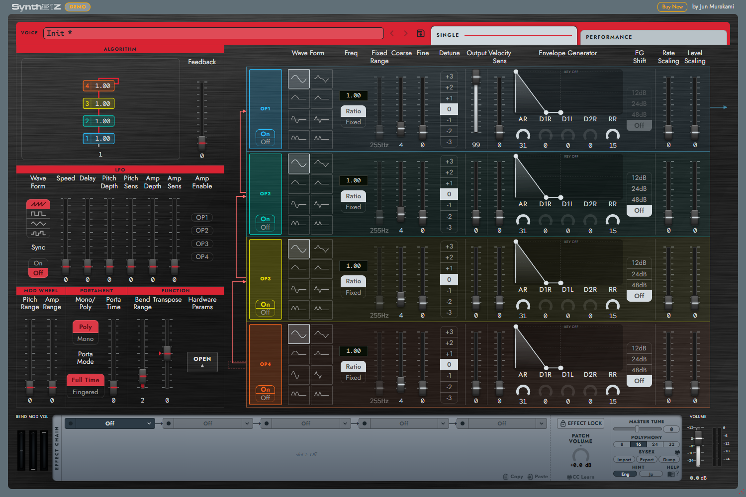The width and height of the screenshot is (746, 497).
Task: Select the sawtooth LFO waveform
Action: (38, 204)
